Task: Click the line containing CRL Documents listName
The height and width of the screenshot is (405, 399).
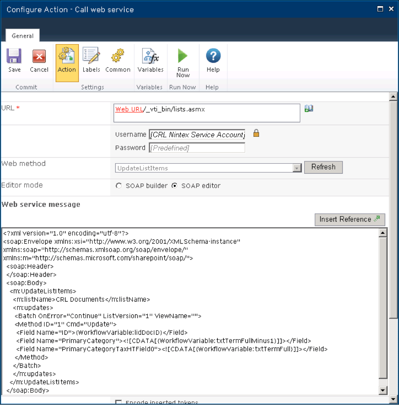Action: point(82,300)
